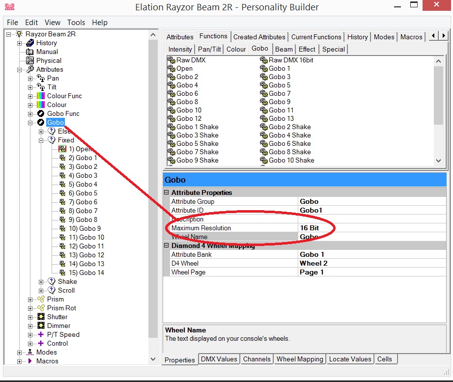Collapse the Rayzor Beam 2R root node
This screenshot has height=382, width=453.
pos(9,34)
